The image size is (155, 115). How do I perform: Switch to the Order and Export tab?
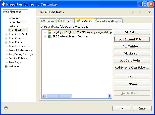click(108, 21)
